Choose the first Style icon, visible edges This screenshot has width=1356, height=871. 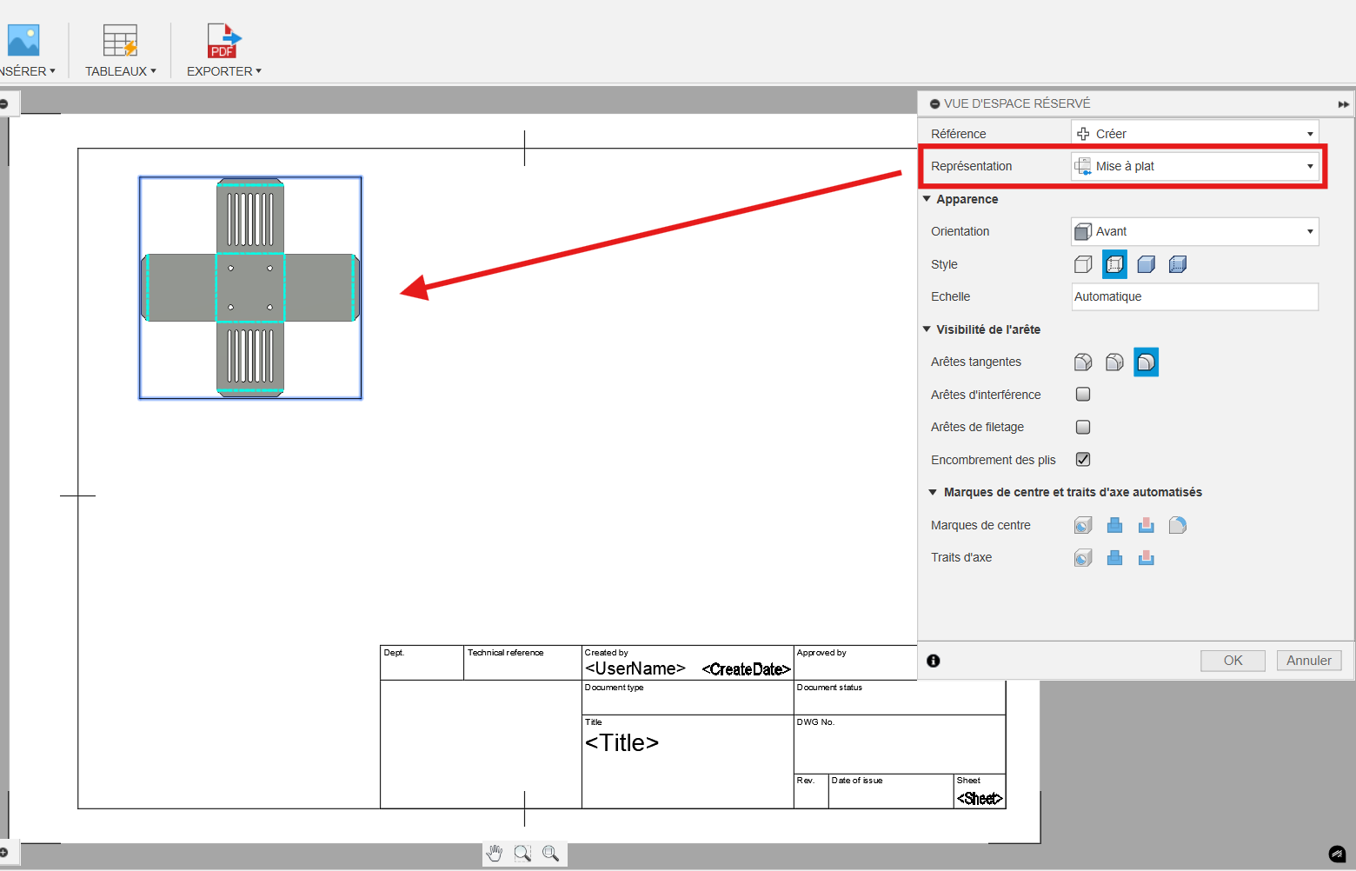click(1083, 264)
